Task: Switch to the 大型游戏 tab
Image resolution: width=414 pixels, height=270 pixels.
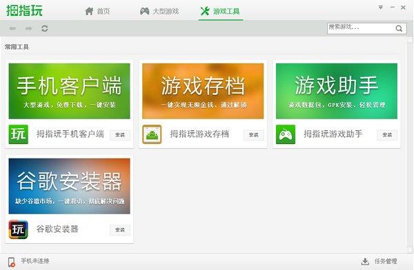Action: click(159, 11)
